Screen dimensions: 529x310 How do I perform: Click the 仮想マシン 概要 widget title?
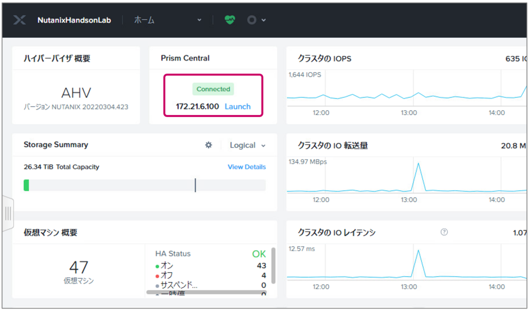coord(51,232)
